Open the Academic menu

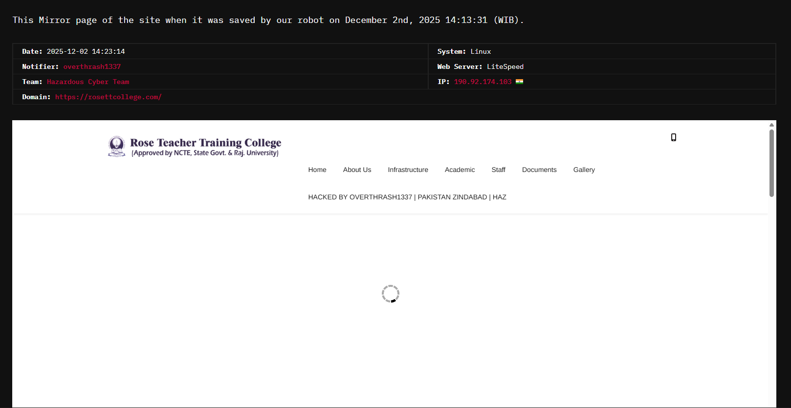[460, 170]
